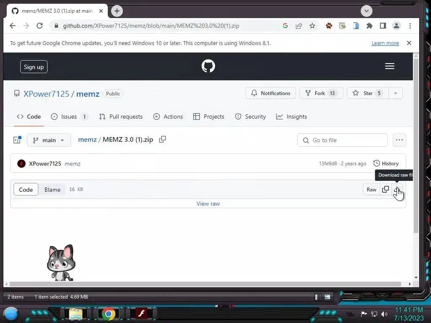Viewport: 431px width, 323px height.
Task: Open File Explorer from the taskbar
Action: (x=76, y=314)
